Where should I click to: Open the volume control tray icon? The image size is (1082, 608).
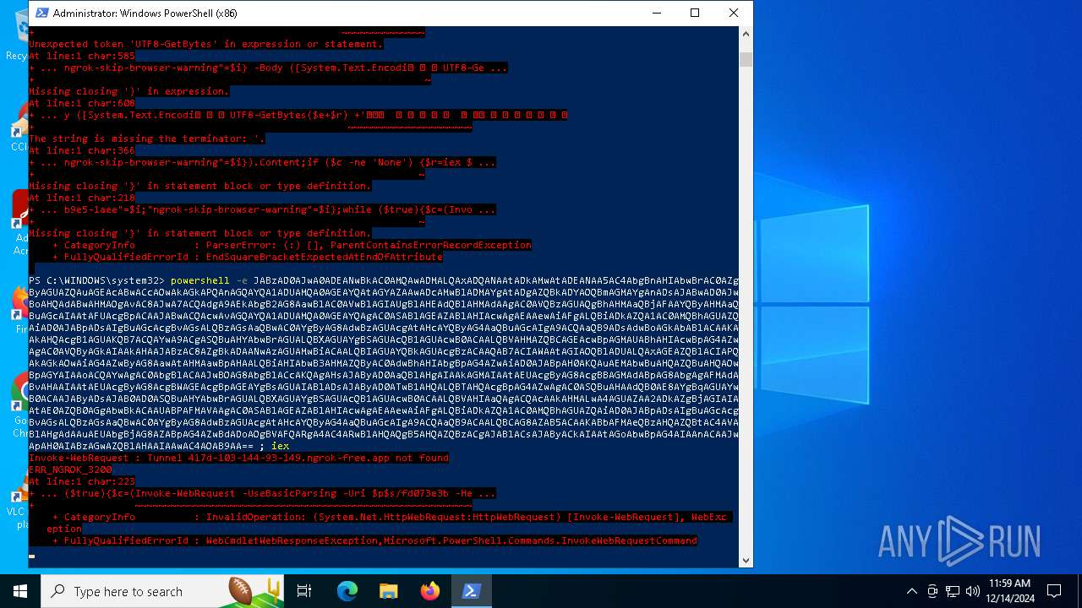(x=973, y=591)
